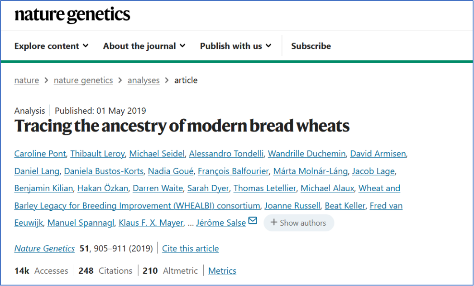This screenshot has width=474, height=286.
Task: View the article Metrics link
Action: pyautogui.click(x=222, y=271)
